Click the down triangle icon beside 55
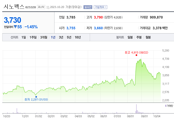The width and height of the screenshot is (174, 121). (15, 27)
